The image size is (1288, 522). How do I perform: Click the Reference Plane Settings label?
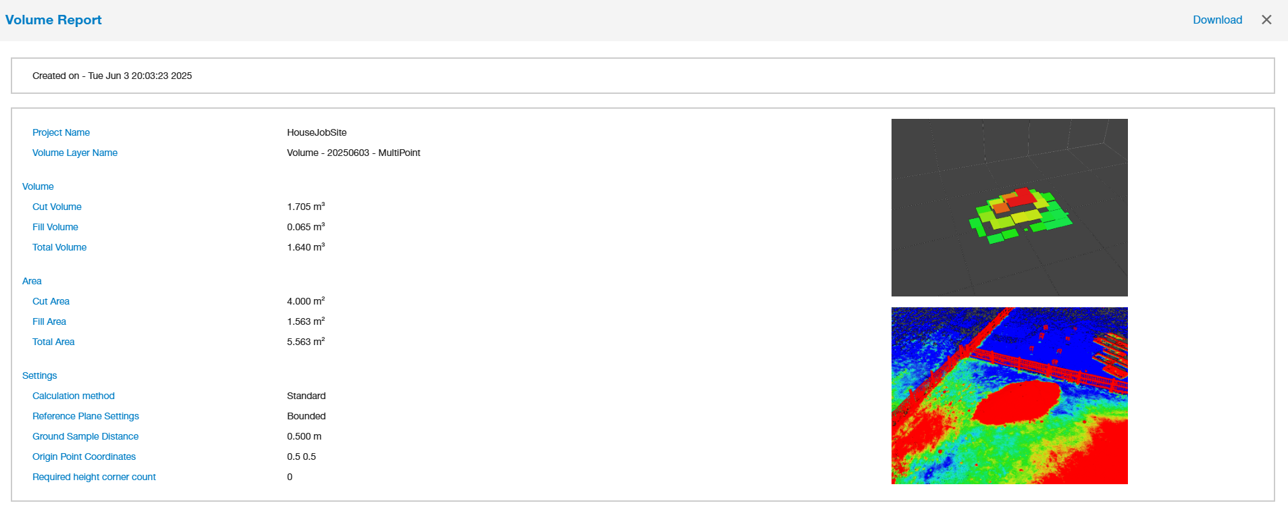(86, 416)
